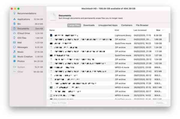Image resolution: width=180 pixels, height=119 pixels.
Task: Select the Large Files tab
Action: [74, 25]
